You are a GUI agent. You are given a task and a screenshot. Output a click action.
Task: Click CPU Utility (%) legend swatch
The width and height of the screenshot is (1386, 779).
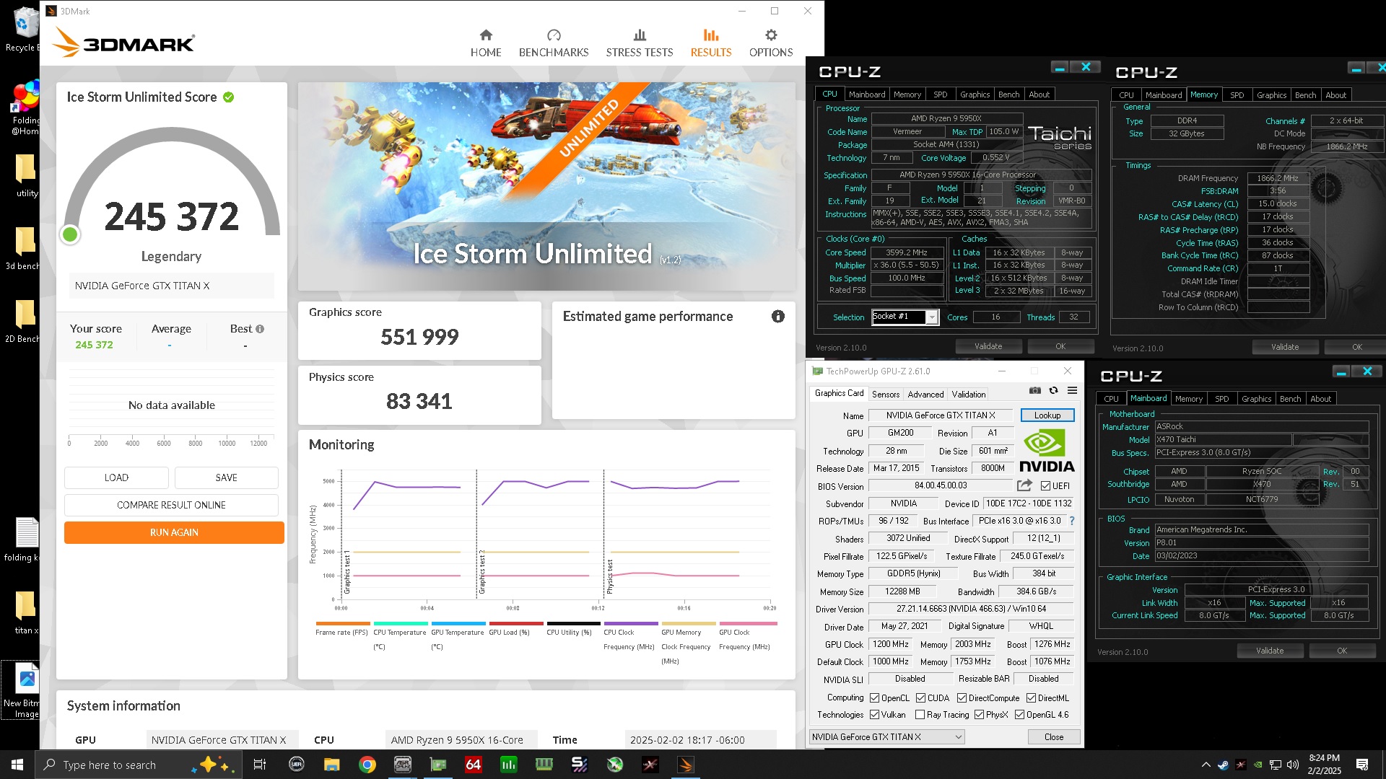(573, 623)
